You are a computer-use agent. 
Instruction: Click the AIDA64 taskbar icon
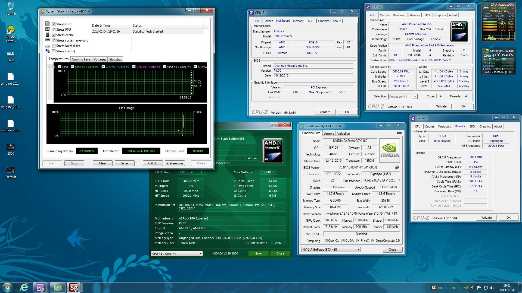pyautogui.click(x=74, y=287)
